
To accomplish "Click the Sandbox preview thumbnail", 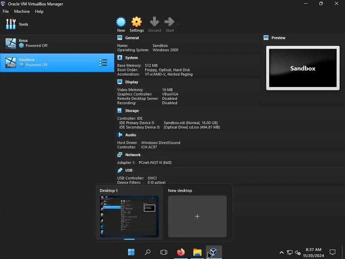I will click(303, 68).
